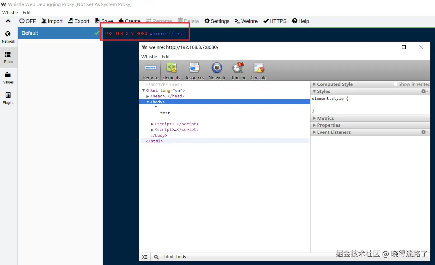Switch to the weinre Elements panel
The width and height of the screenshot is (435, 265).
pyautogui.click(x=171, y=71)
